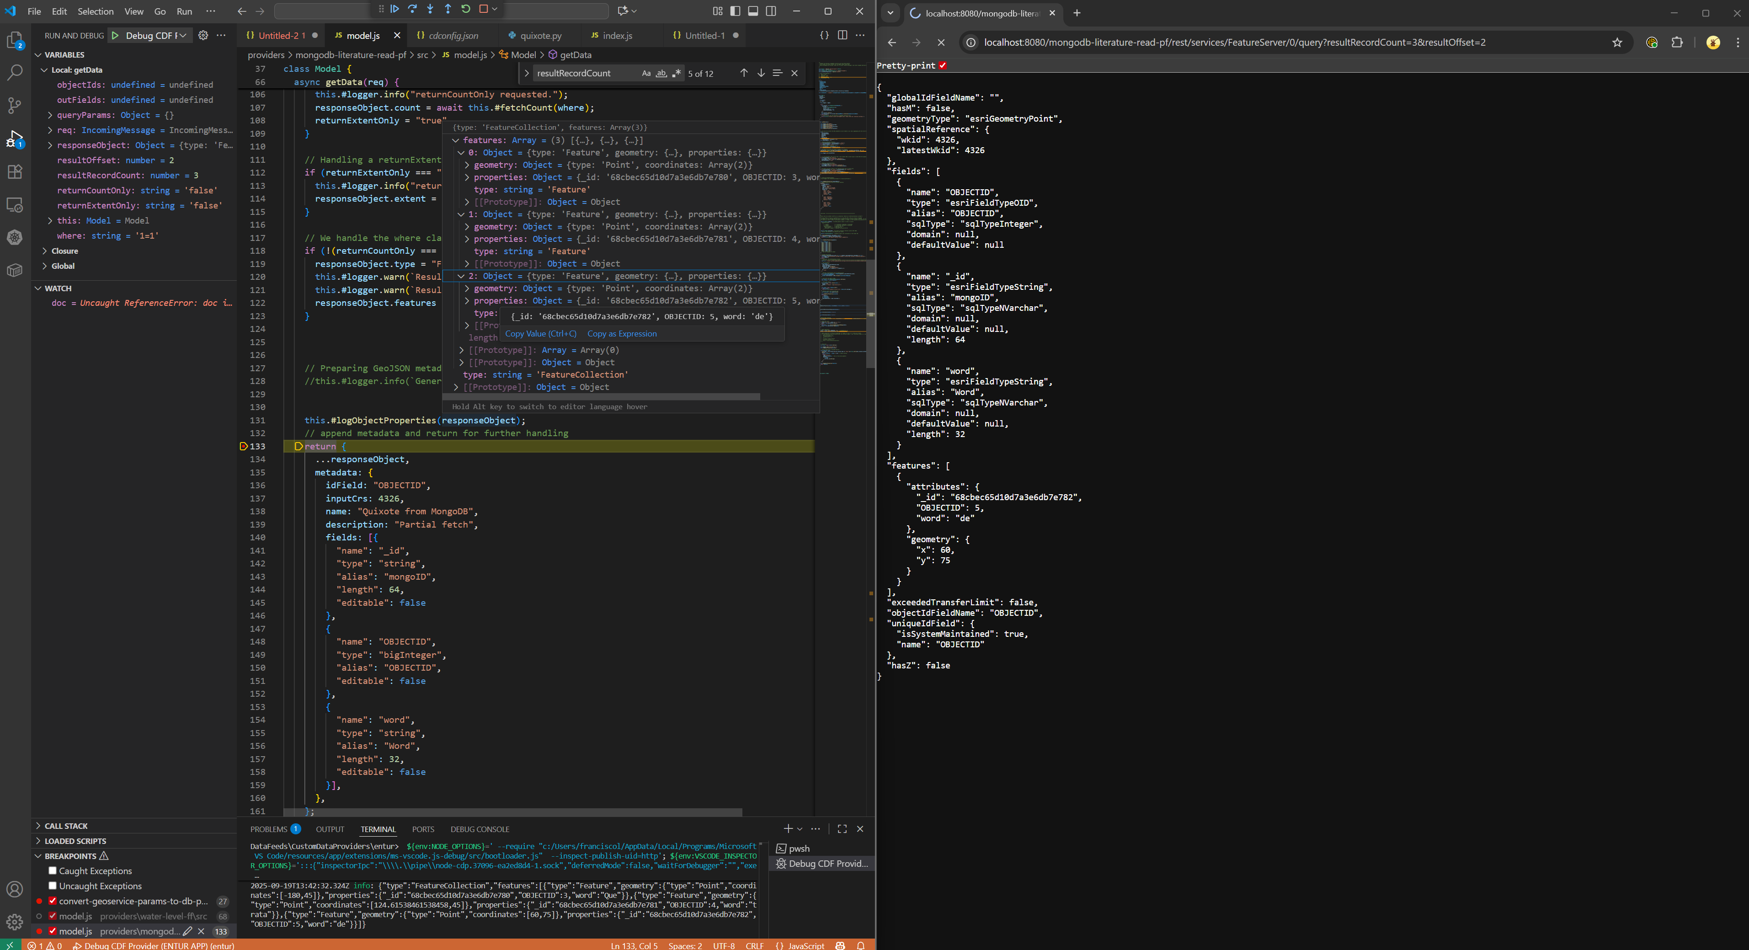The height and width of the screenshot is (950, 1749).
Task: Uncheck the Pretty-print checkbox in Chrome
Action: [943, 65]
